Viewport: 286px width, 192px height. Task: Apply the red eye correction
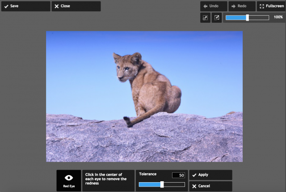210,175
